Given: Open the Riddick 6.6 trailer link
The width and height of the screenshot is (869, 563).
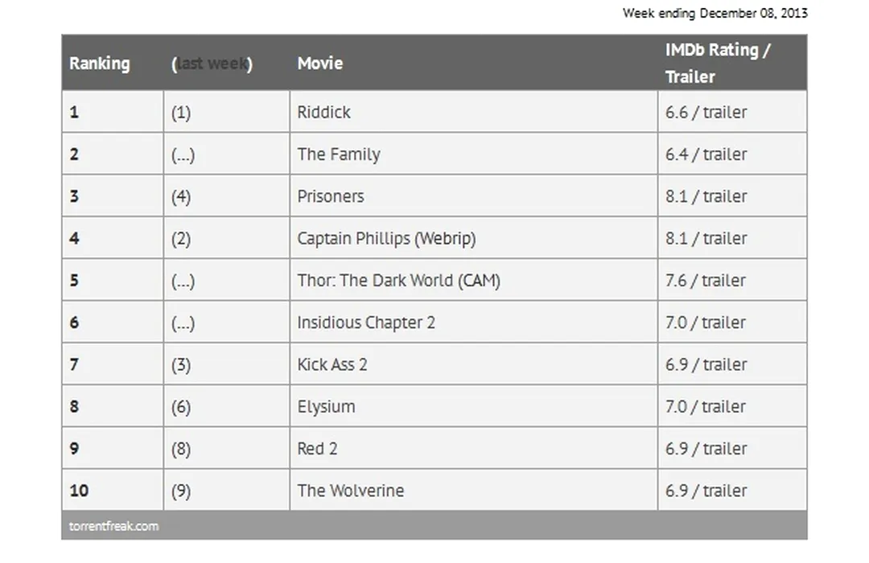Looking at the screenshot, I should pyautogui.click(x=724, y=113).
